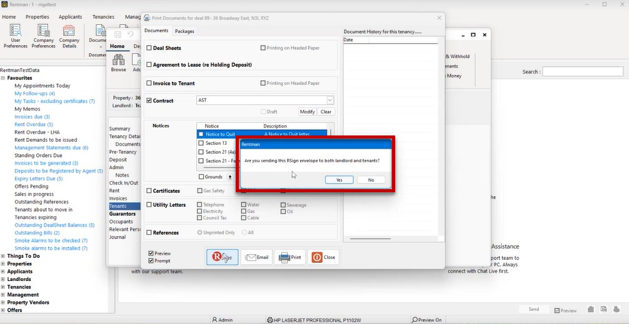
Task: Toggle the References checkbox
Action: 149,233
